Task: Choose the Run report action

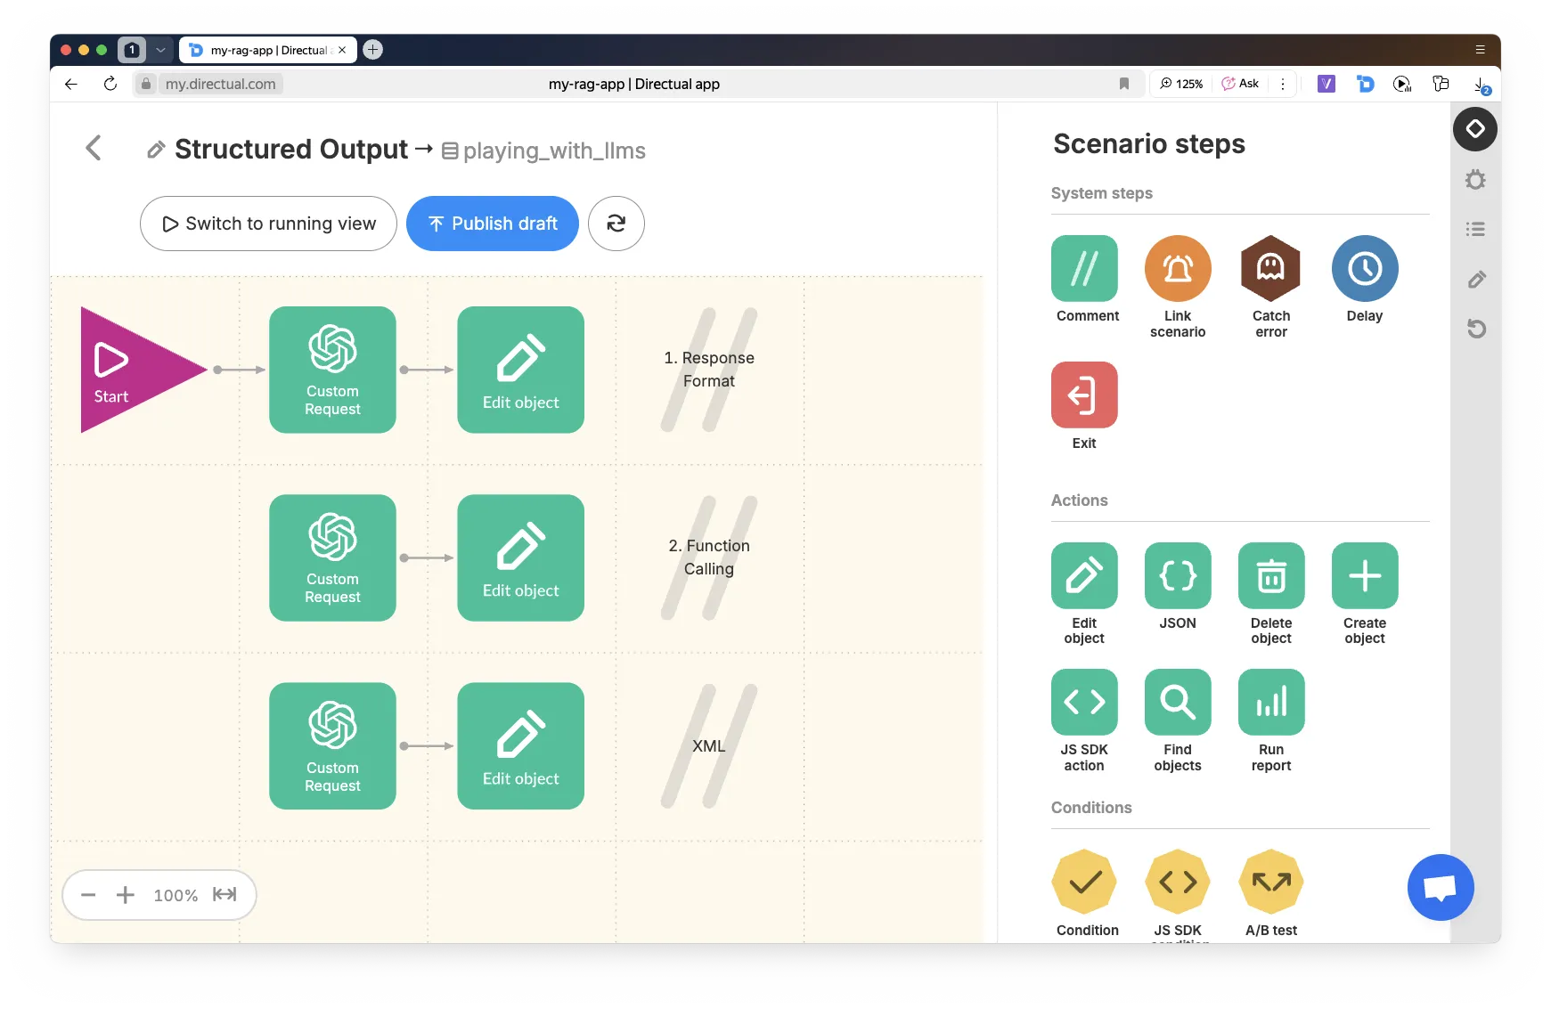Action: pos(1270,702)
